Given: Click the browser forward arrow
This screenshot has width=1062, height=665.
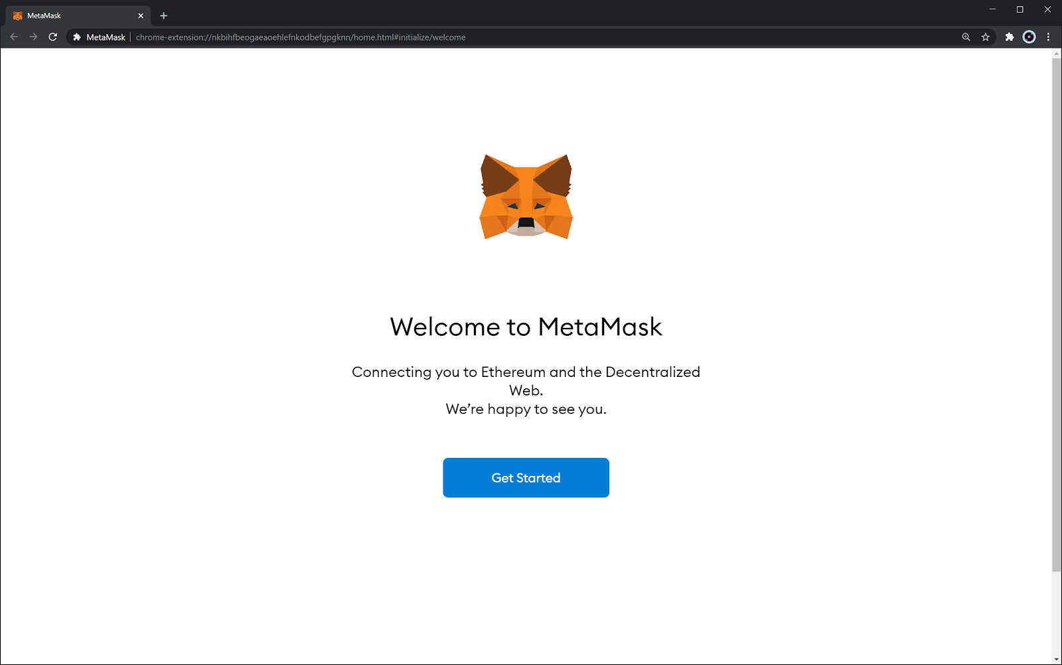Looking at the screenshot, I should 33,37.
